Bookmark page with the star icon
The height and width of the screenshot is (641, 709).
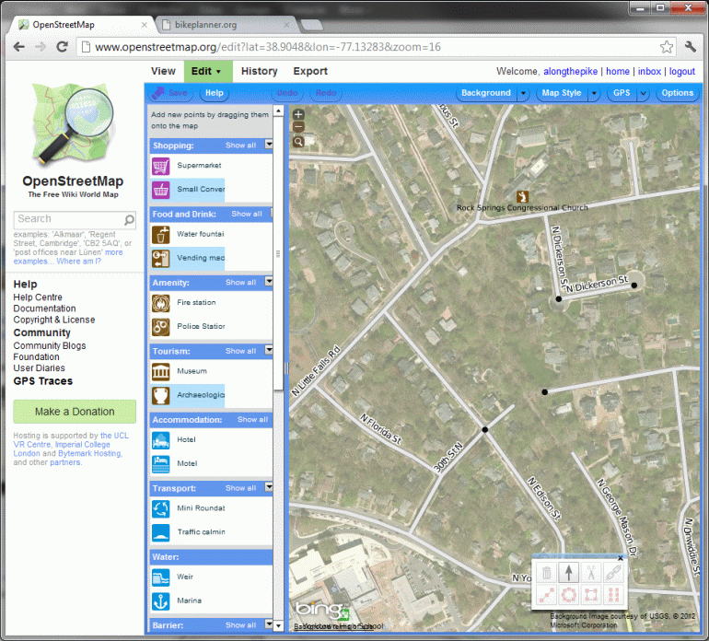(666, 47)
